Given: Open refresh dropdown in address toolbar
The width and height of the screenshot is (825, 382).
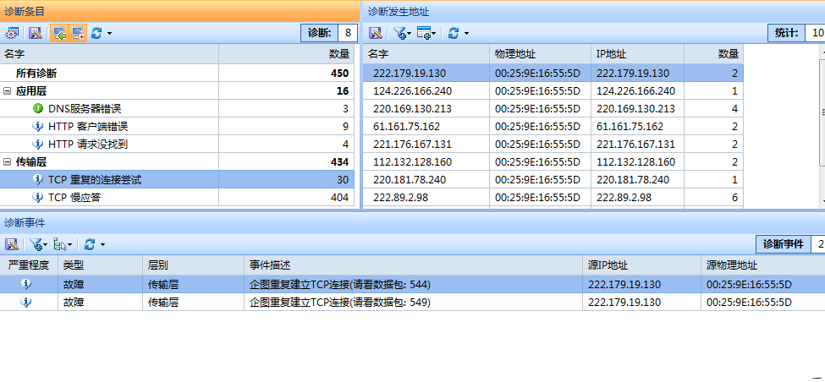Looking at the screenshot, I should pyautogui.click(x=466, y=33).
